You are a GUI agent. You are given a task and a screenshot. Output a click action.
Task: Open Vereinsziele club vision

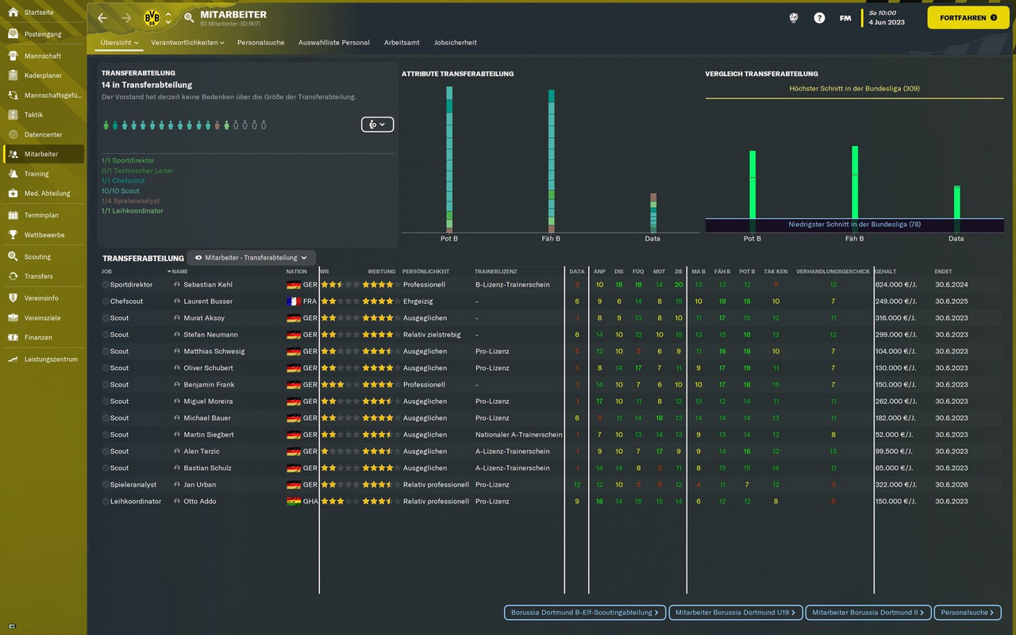click(44, 317)
